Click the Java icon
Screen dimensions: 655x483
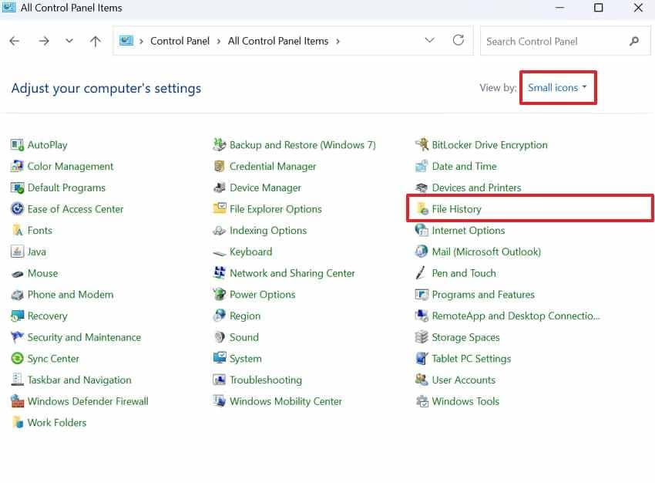(17, 252)
